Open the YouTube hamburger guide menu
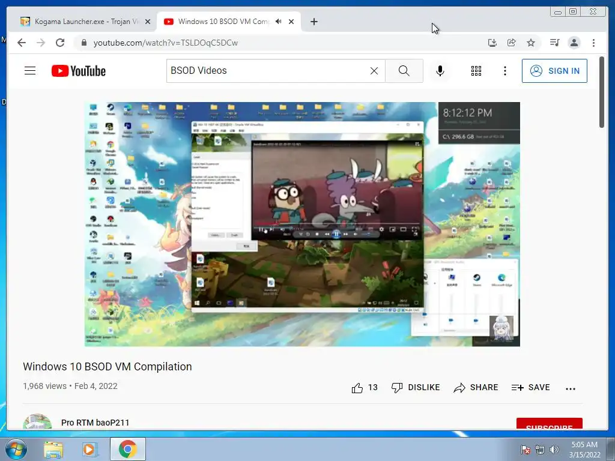This screenshot has height=461, width=615. [30, 71]
